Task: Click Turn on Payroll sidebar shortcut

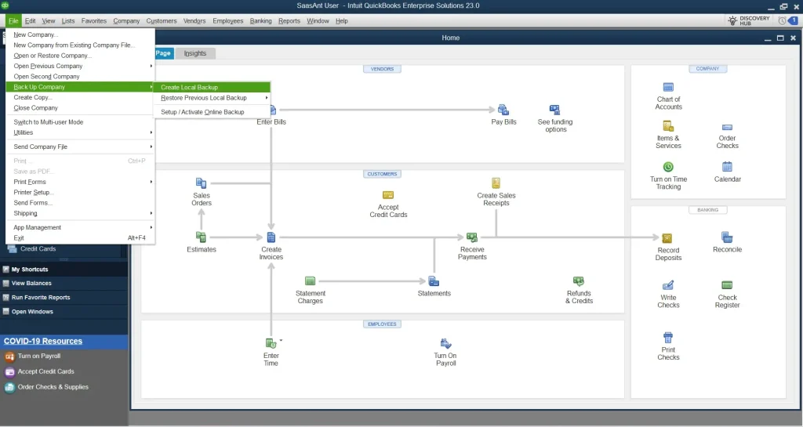Action: click(39, 356)
